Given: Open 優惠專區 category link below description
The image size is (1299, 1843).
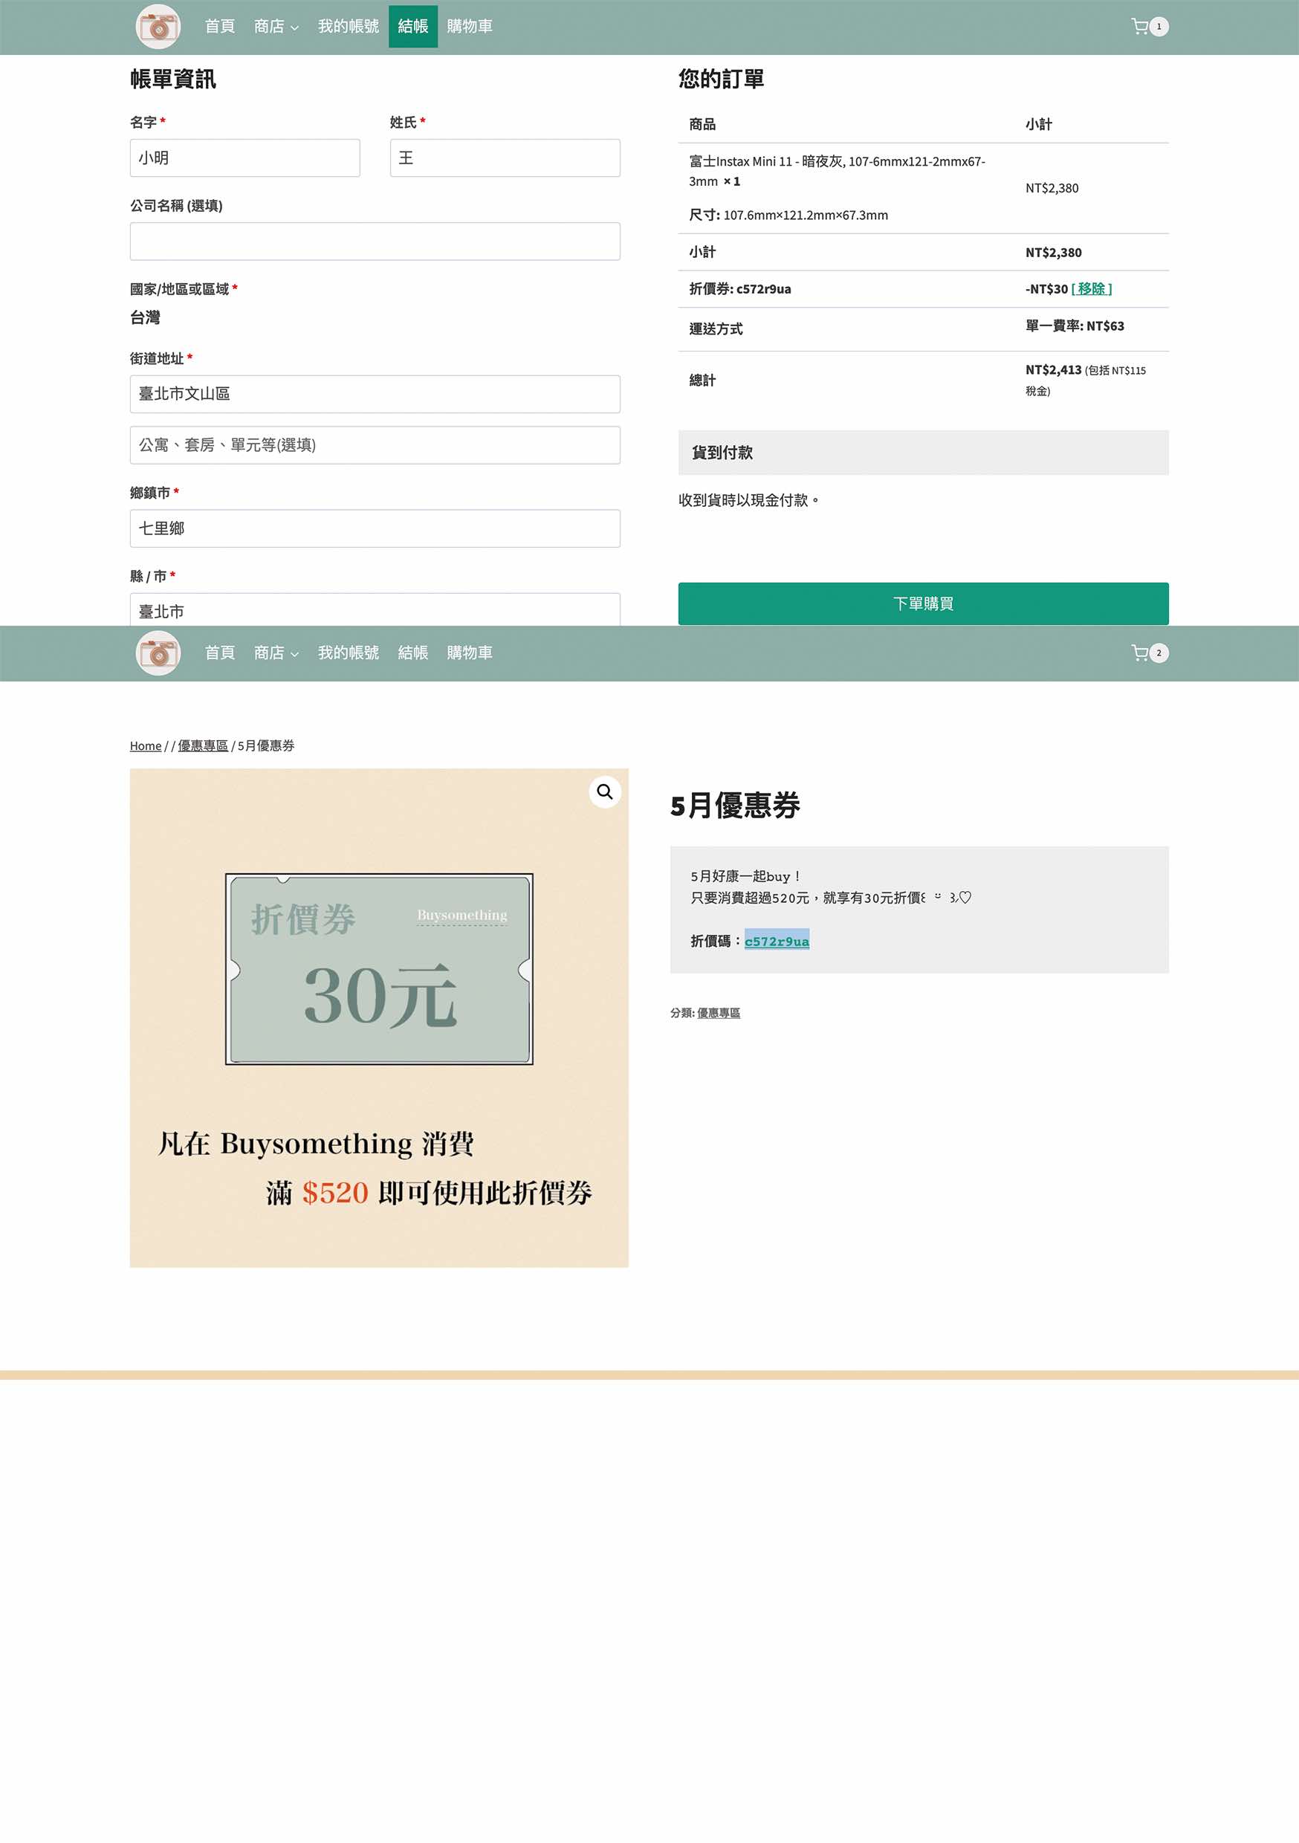Looking at the screenshot, I should 718,1014.
